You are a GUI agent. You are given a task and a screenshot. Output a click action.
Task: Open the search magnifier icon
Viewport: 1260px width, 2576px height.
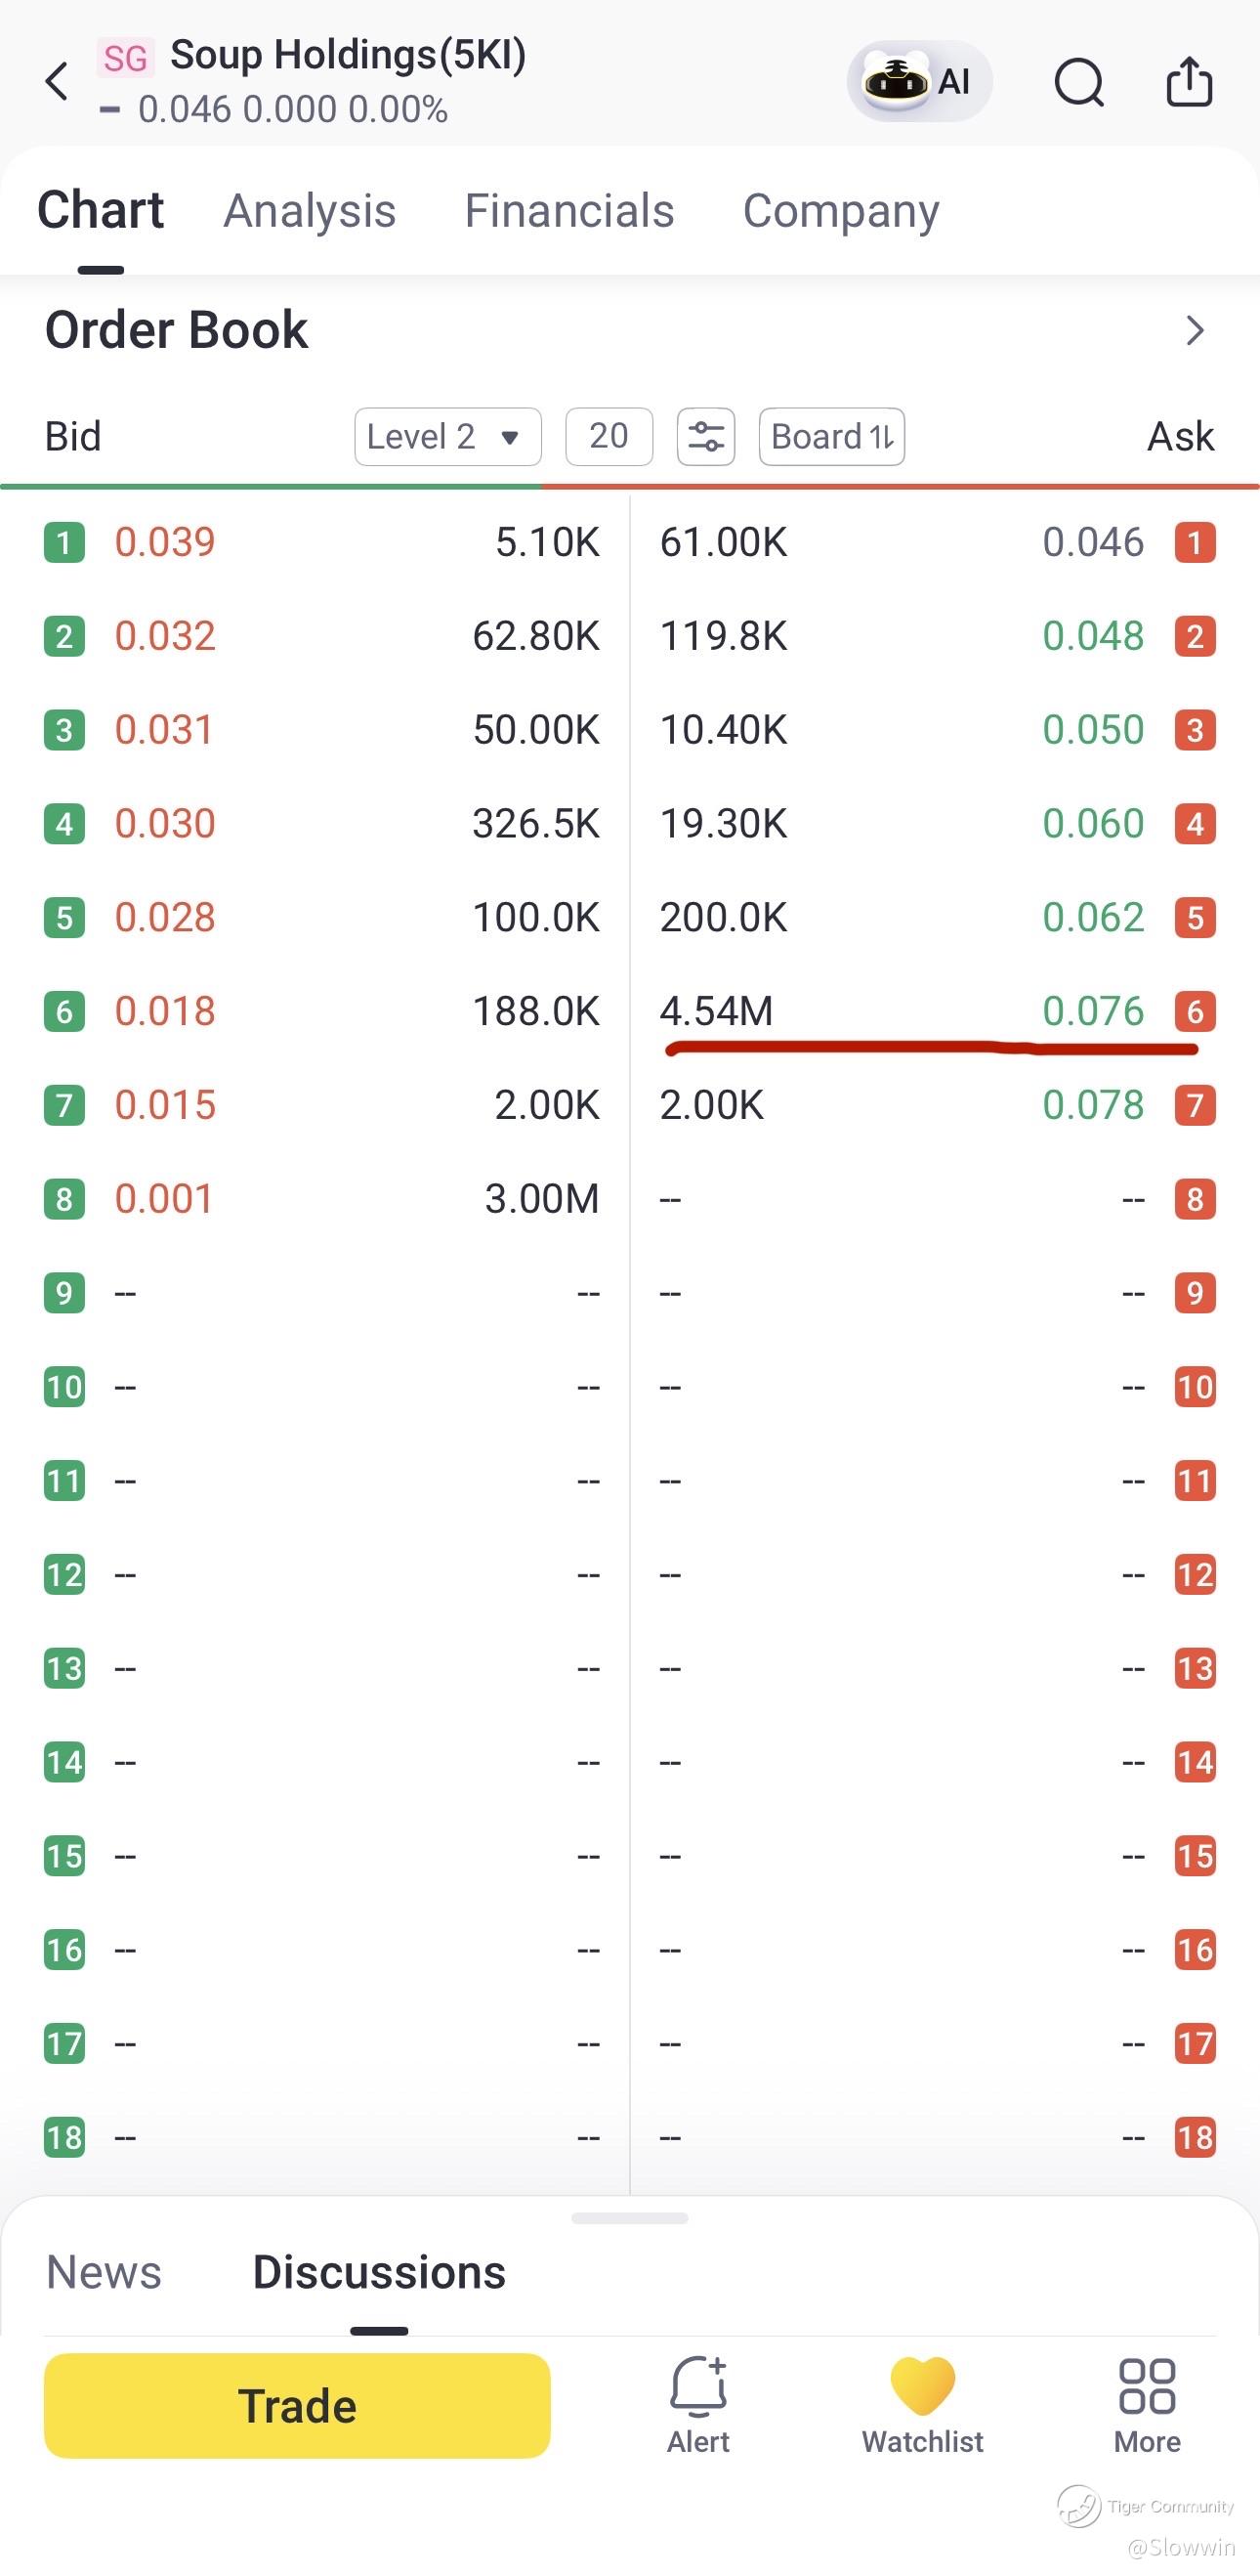[1079, 82]
